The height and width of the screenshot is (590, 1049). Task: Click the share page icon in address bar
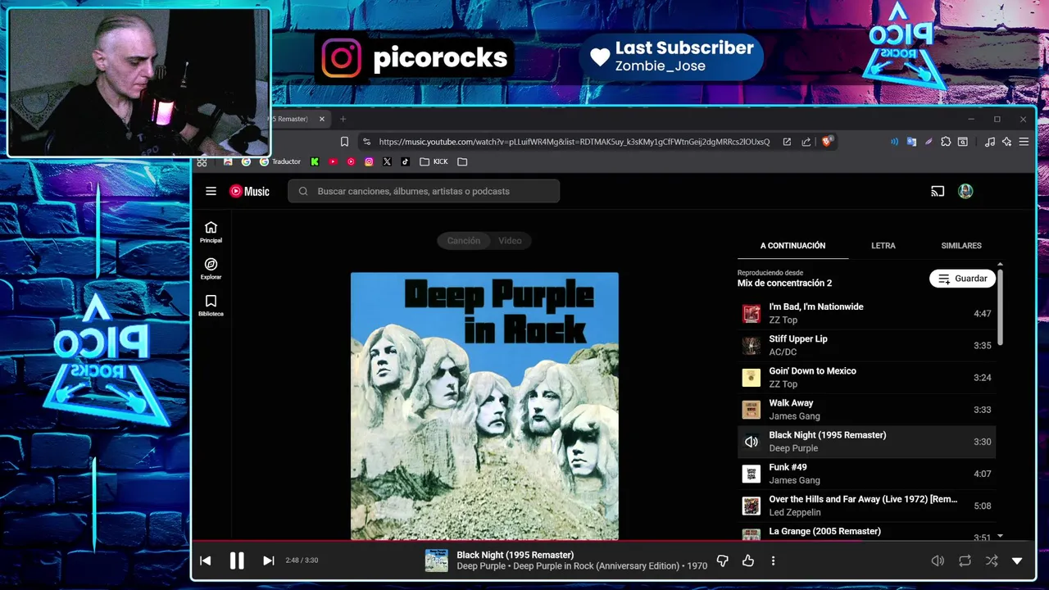point(806,142)
